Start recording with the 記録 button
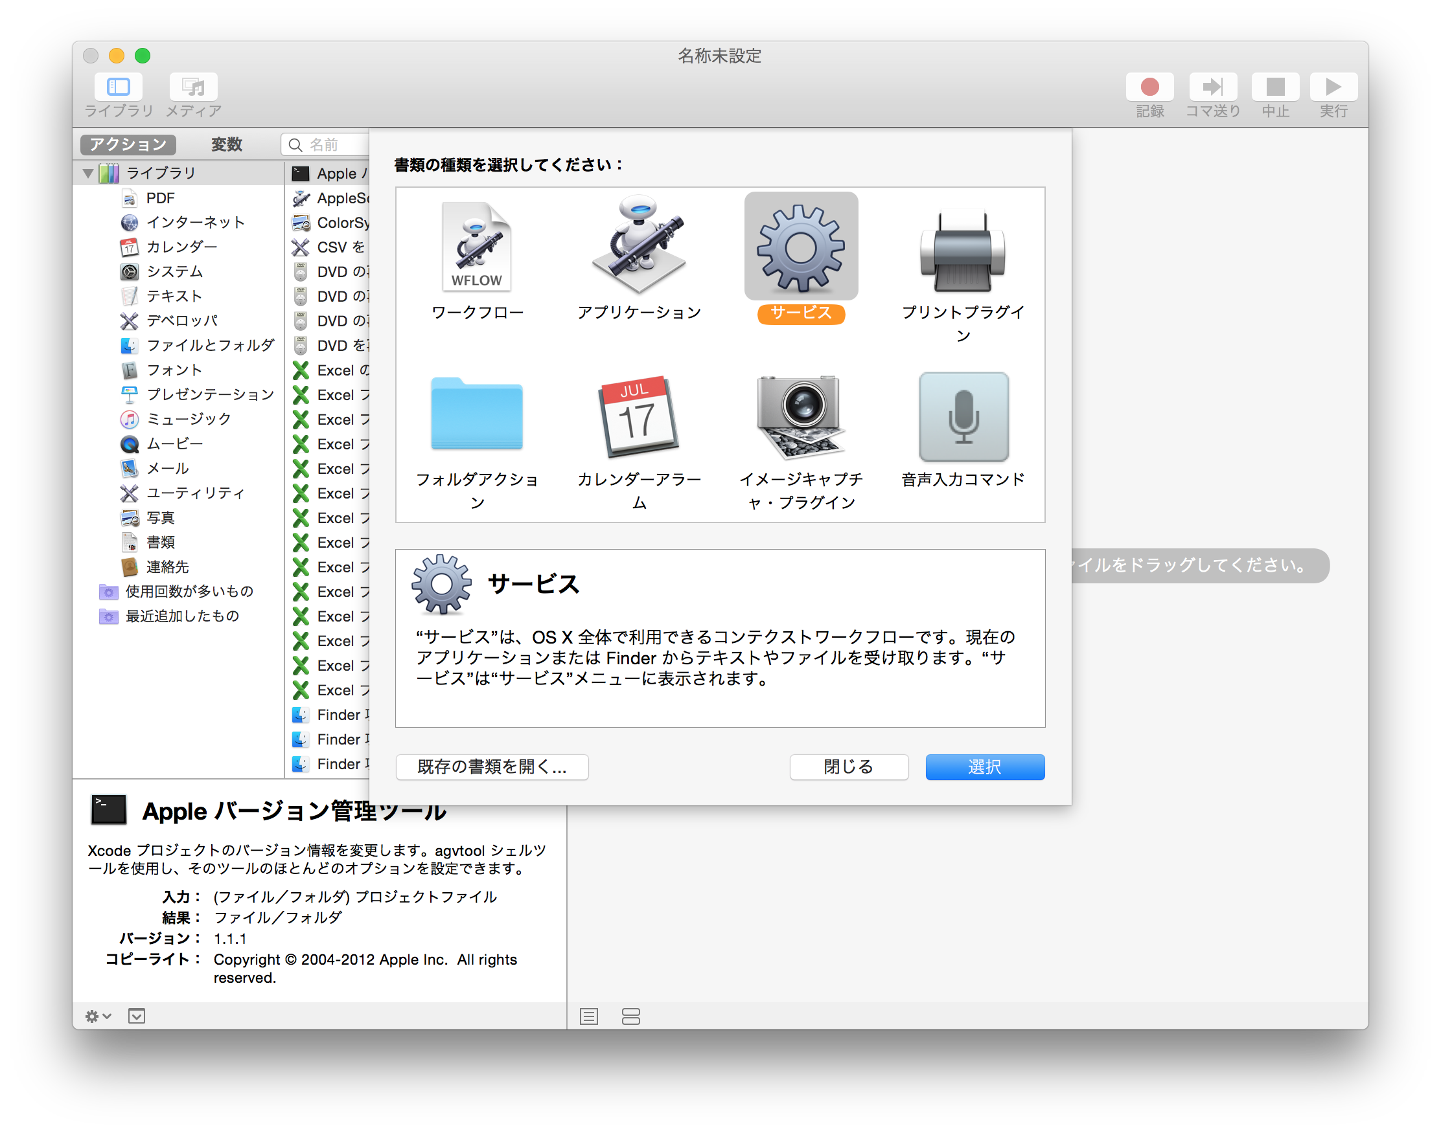 coord(1150,86)
